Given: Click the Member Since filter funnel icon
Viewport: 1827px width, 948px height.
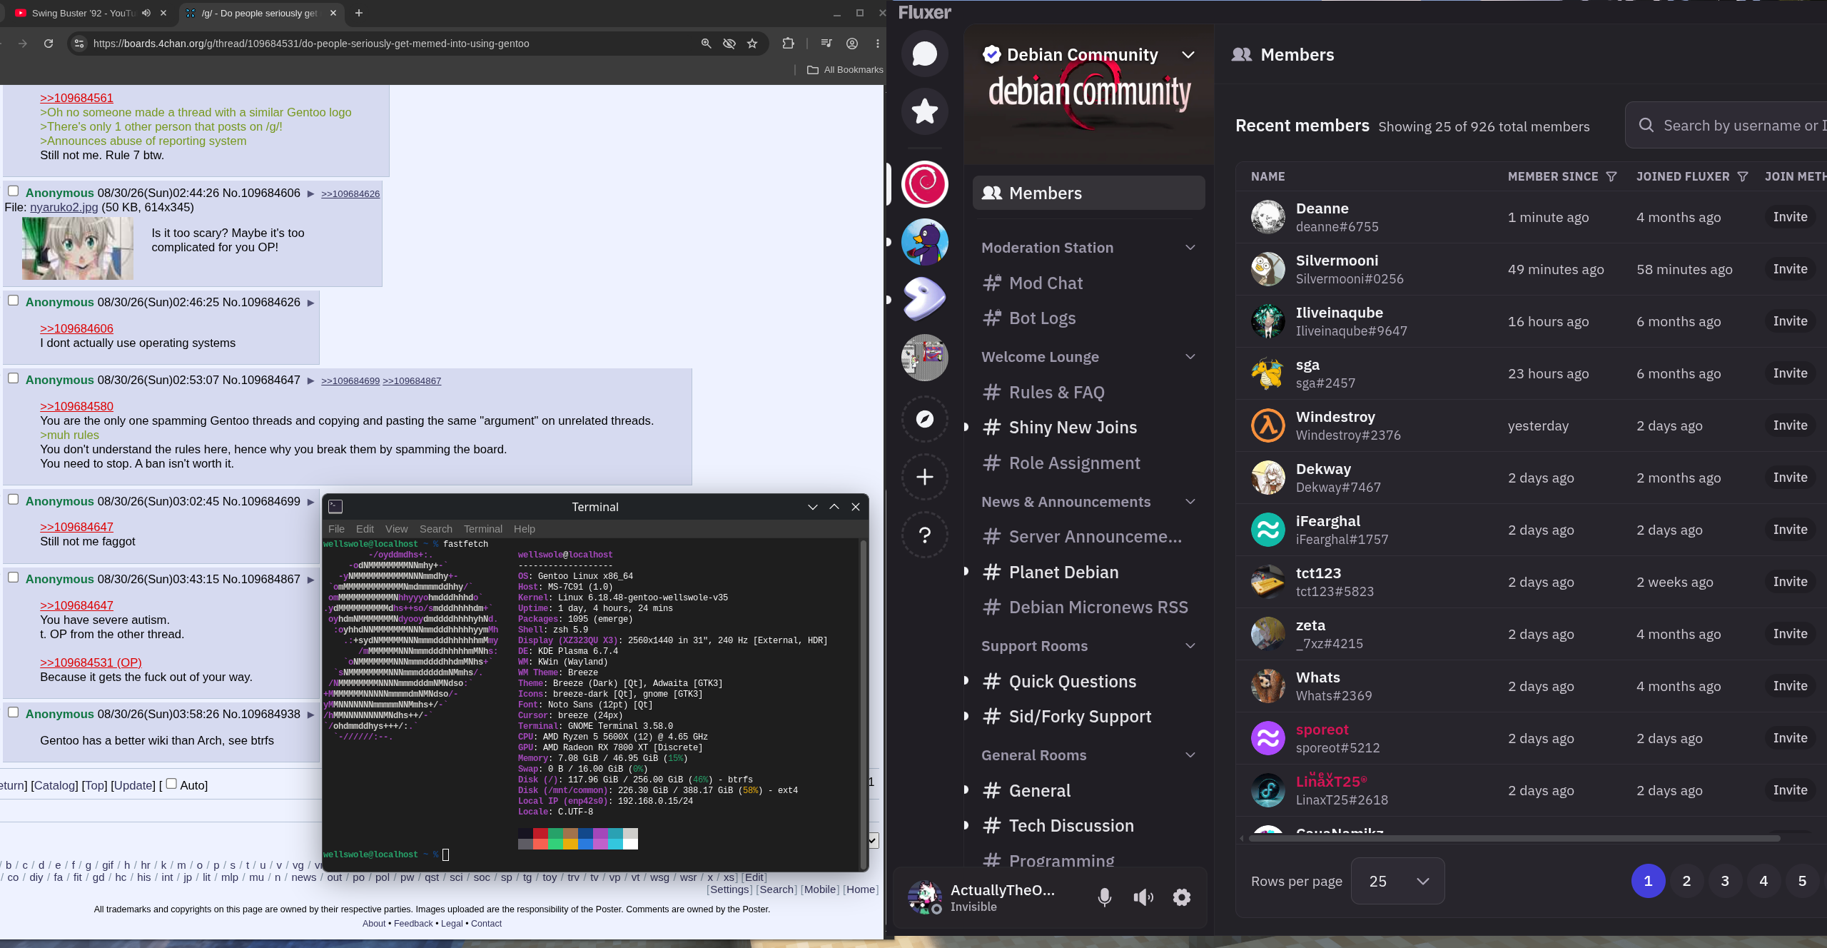Looking at the screenshot, I should click(1611, 176).
